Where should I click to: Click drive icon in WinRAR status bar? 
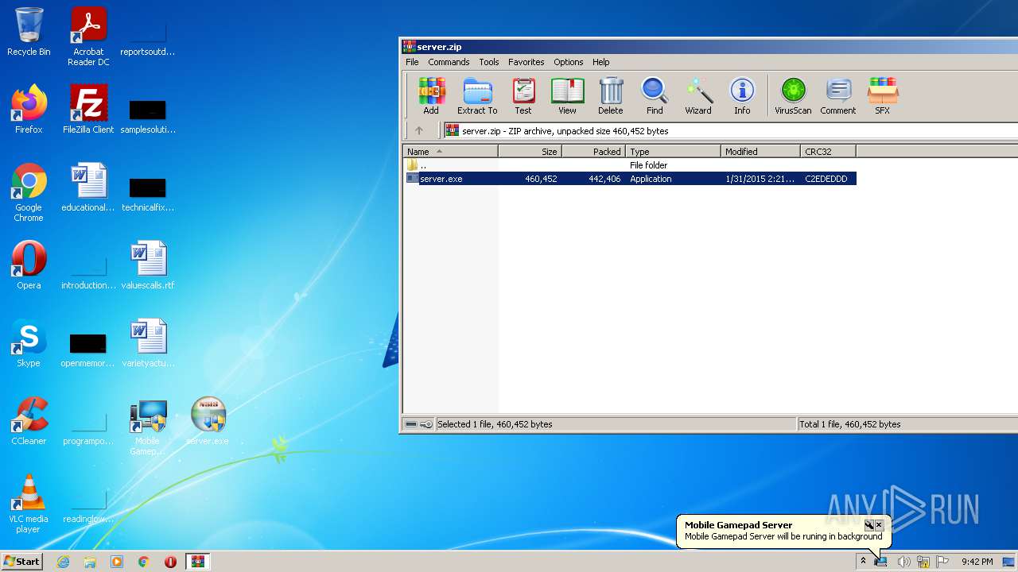click(x=411, y=424)
